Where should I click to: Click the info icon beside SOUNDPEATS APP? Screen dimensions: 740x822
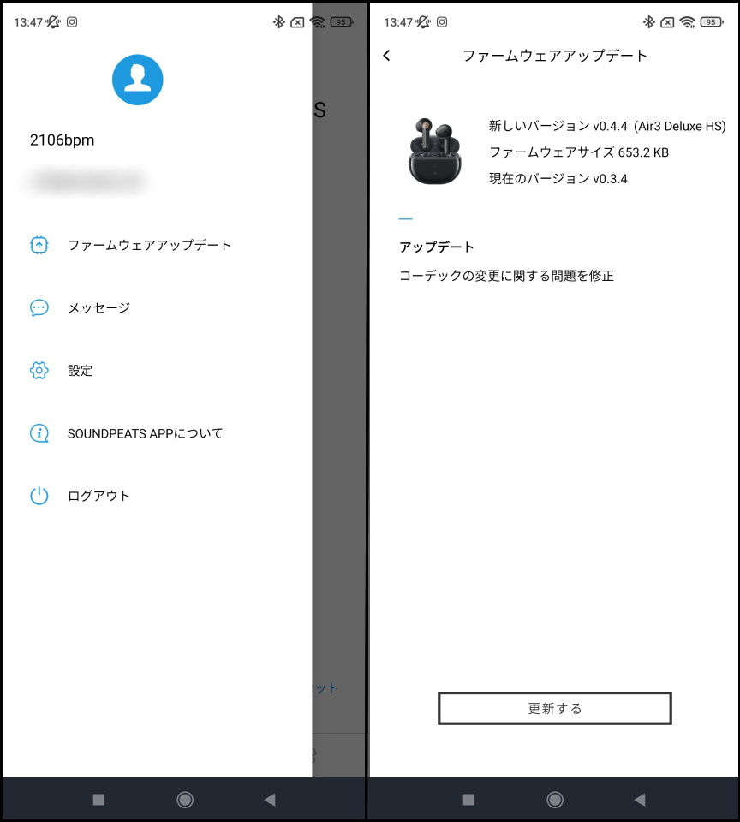39,433
